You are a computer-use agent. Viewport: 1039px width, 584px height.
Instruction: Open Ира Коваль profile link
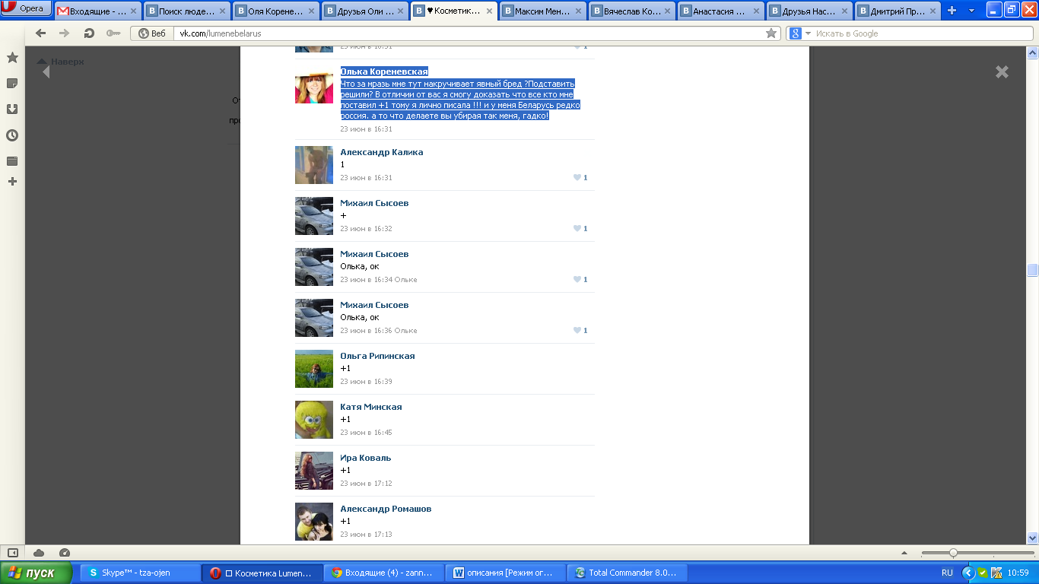point(366,458)
